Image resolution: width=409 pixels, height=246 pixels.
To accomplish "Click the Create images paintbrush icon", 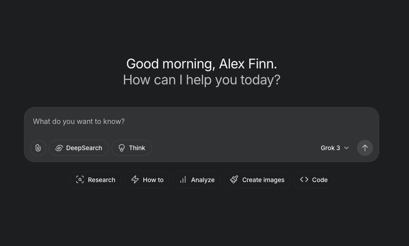I will coord(234,179).
